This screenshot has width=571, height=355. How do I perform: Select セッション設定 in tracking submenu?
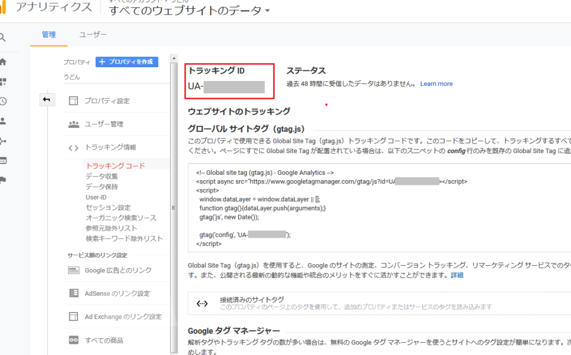click(108, 208)
